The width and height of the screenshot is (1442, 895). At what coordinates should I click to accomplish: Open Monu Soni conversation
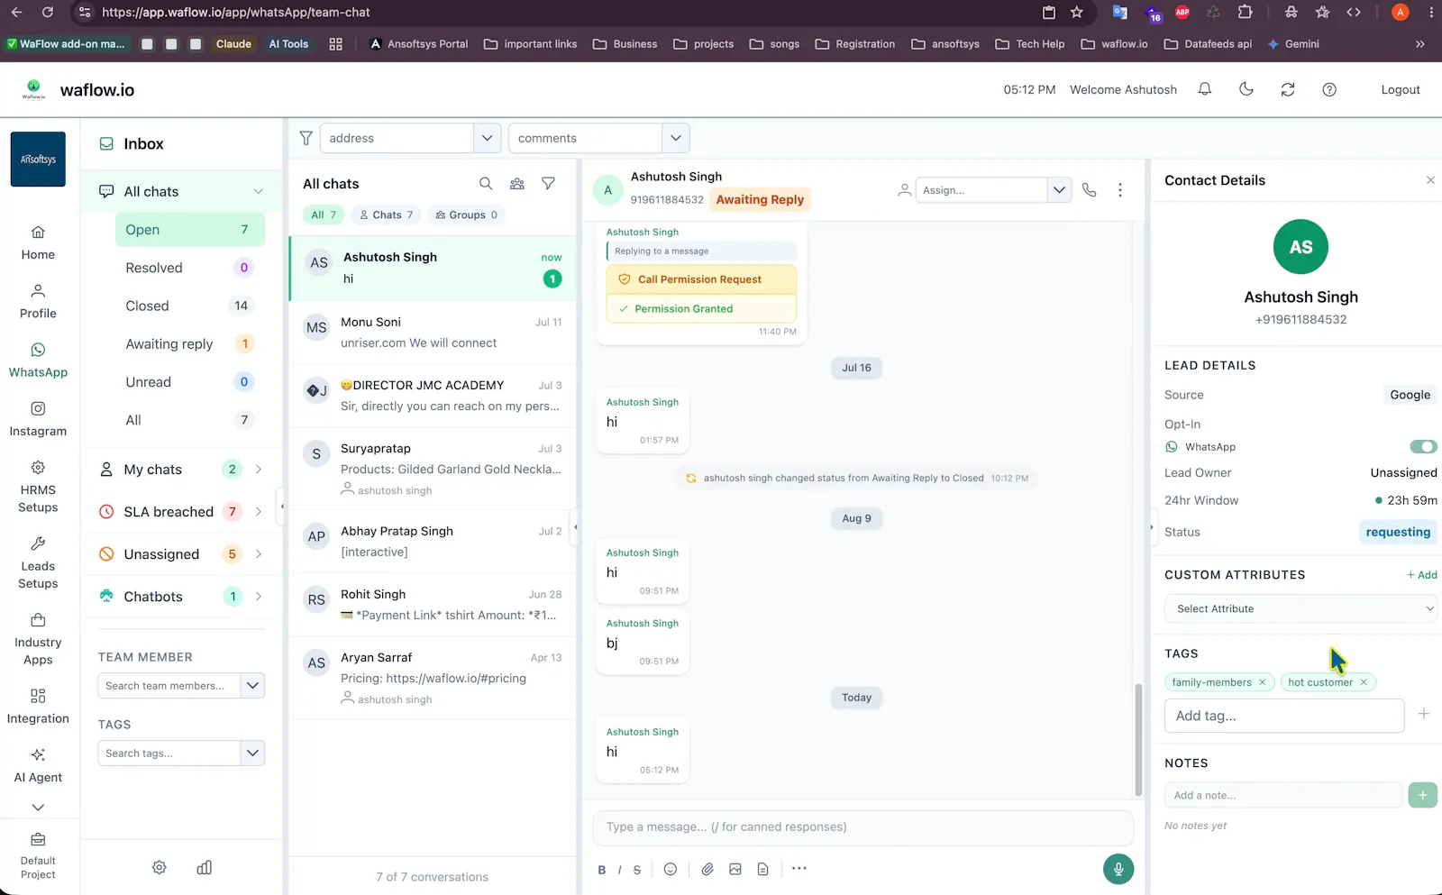pyautogui.click(x=433, y=333)
